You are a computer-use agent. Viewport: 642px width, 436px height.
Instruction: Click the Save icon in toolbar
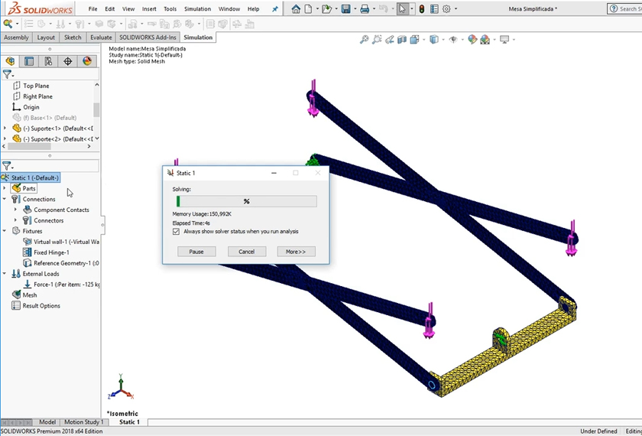pos(346,9)
